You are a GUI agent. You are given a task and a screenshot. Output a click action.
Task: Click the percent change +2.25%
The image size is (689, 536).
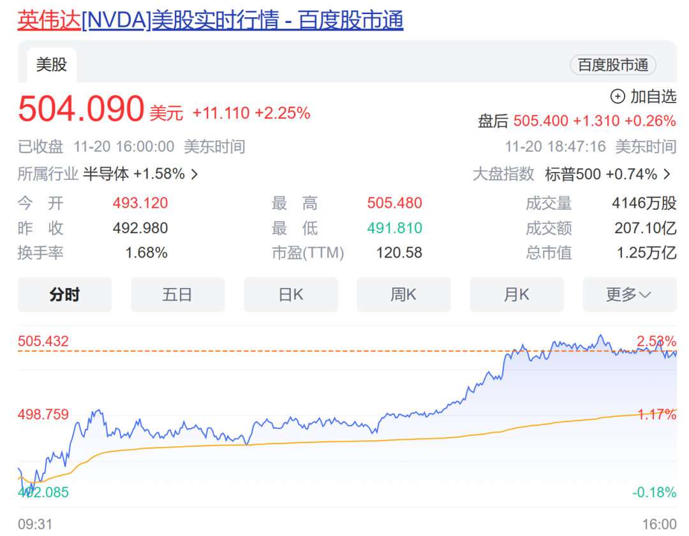(283, 113)
